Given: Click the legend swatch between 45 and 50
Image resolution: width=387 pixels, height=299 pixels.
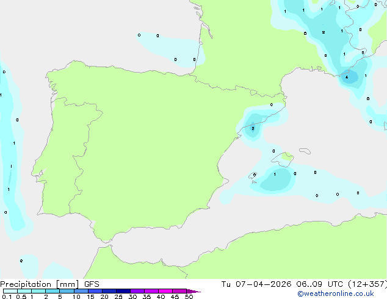Looking at the screenshot, I should pos(179,291).
